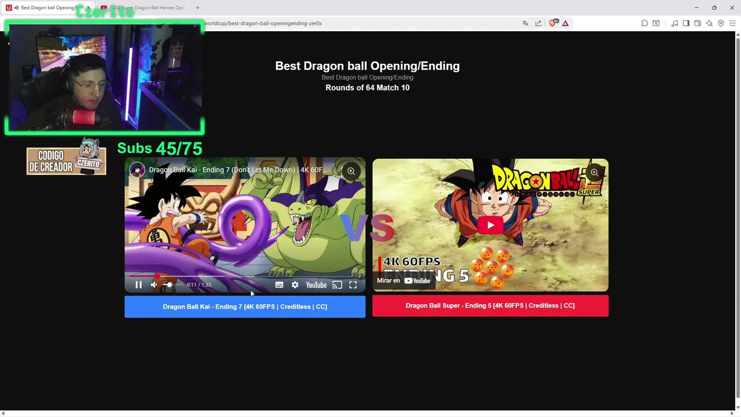Screen dimensions: 741x417
Task: Zoom the left video with the magnifier icon
Action: click(351, 171)
